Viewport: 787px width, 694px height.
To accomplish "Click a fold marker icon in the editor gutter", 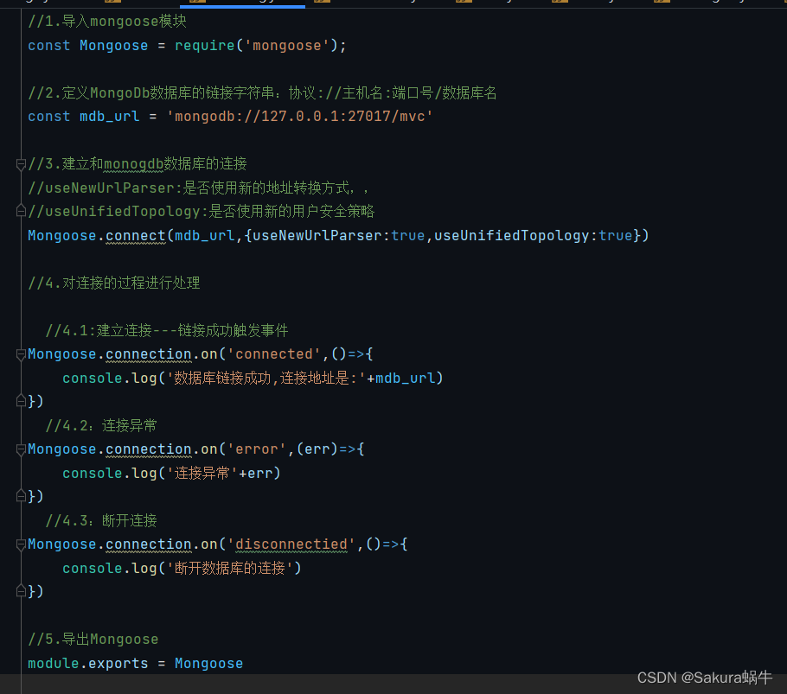I will coord(19,353).
